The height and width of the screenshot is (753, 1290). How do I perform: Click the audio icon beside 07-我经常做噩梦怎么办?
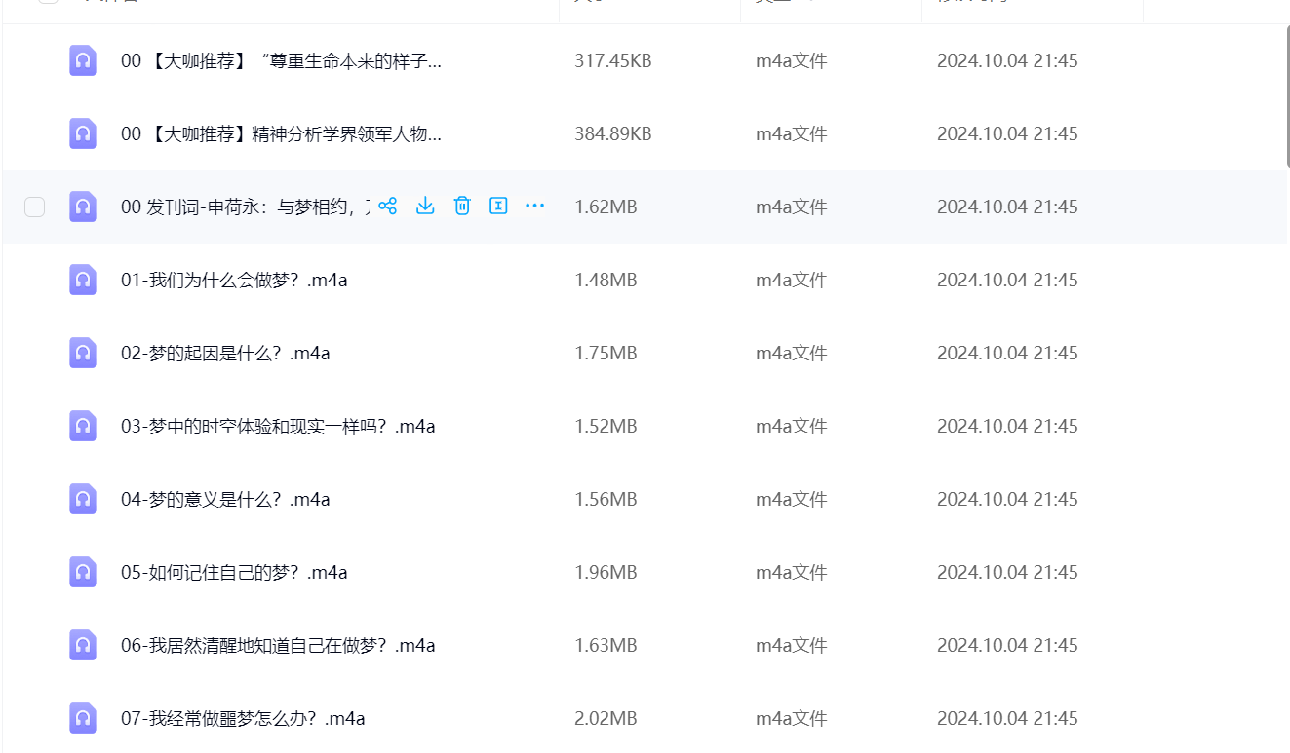(83, 718)
